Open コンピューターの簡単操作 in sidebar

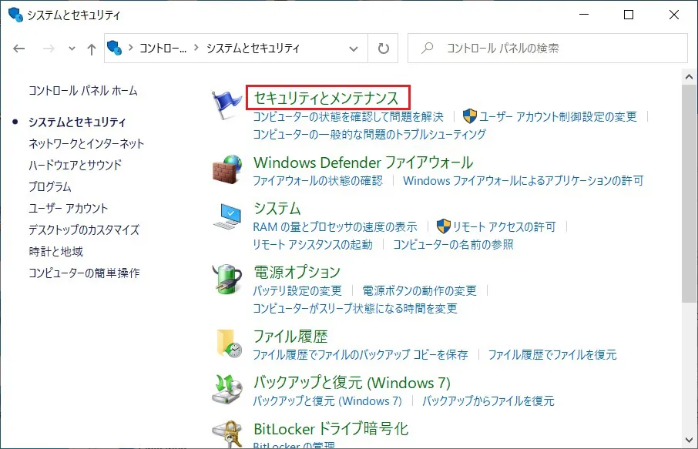pyautogui.click(x=84, y=273)
